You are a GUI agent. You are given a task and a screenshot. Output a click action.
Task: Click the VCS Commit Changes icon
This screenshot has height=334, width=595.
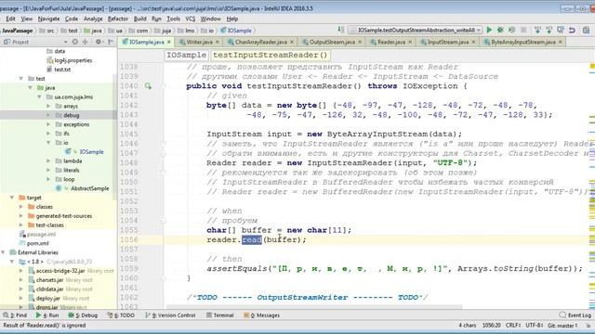click(x=549, y=30)
